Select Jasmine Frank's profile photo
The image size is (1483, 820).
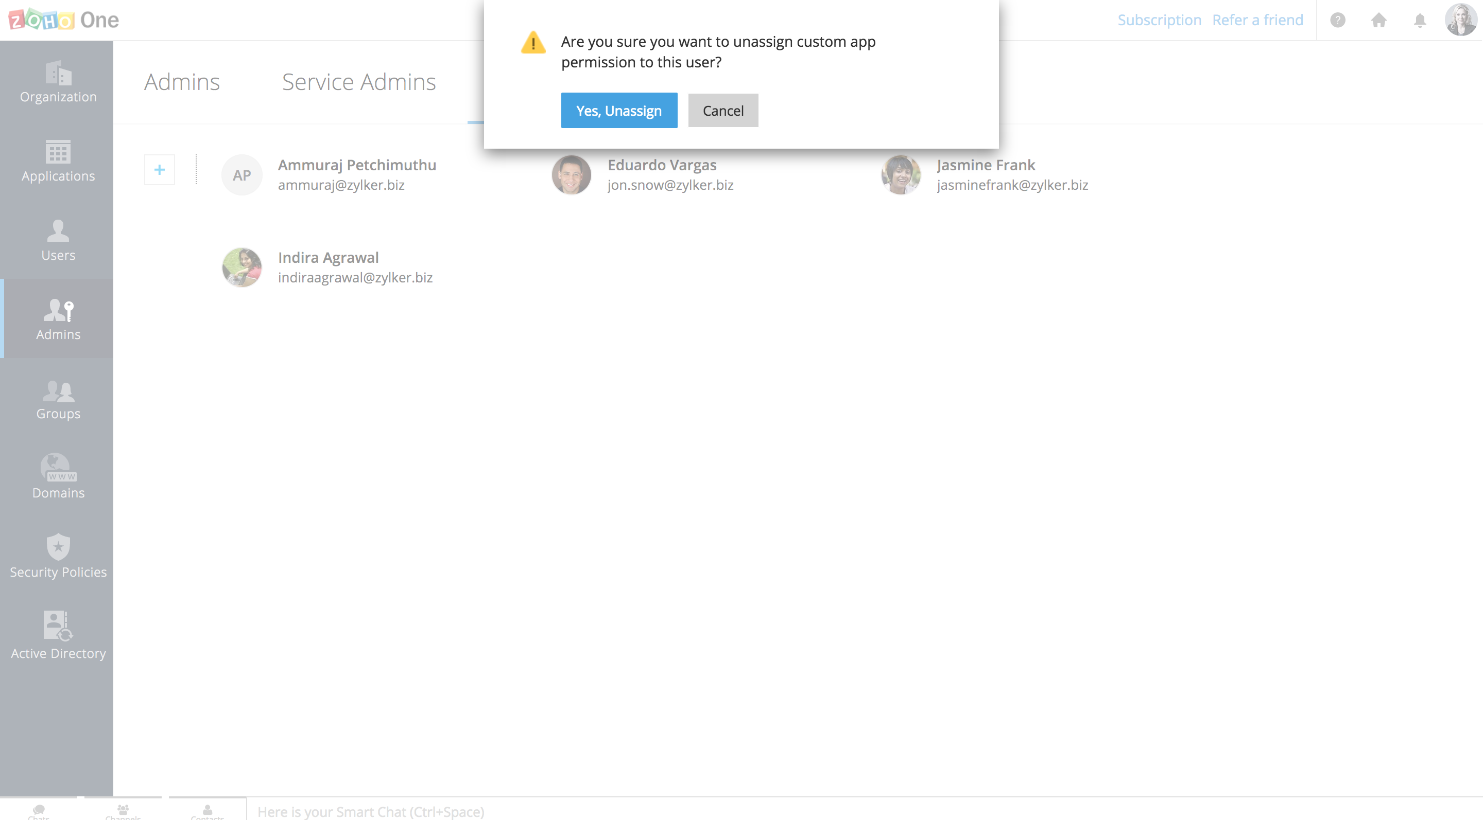pyautogui.click(x=901, y=175)
